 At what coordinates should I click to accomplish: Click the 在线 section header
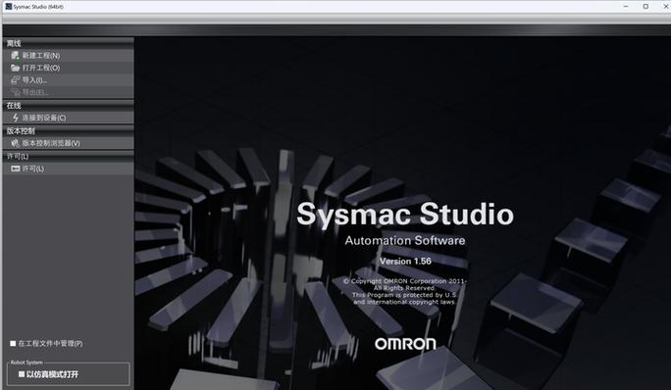[68, 105]
